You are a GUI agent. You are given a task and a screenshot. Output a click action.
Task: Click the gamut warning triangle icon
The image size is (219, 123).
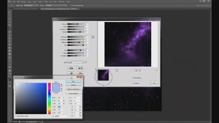62,84
